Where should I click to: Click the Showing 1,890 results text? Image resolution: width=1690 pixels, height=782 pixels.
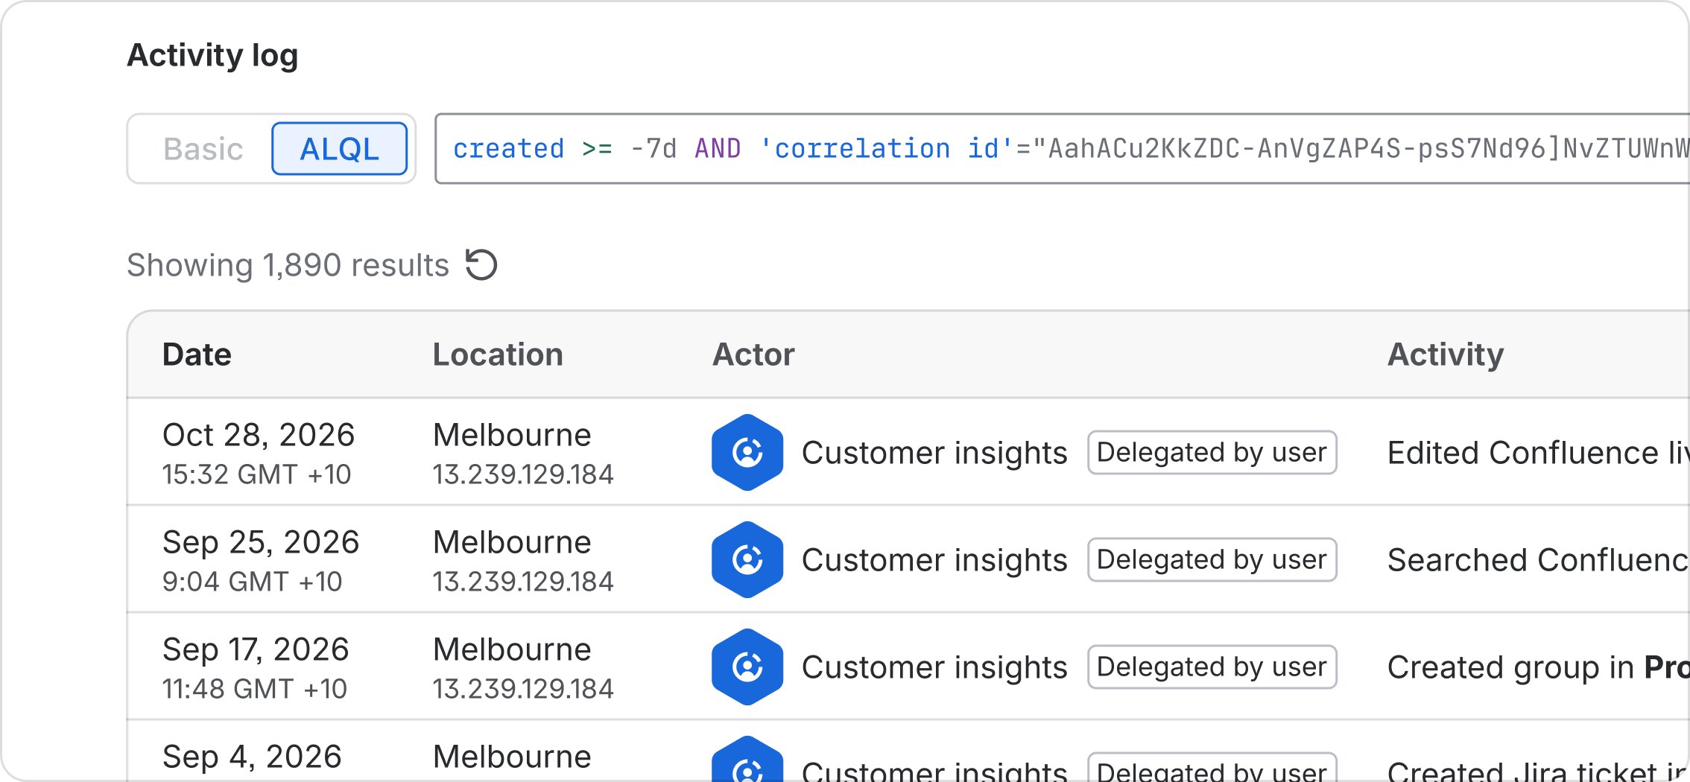tap(288, 265)
